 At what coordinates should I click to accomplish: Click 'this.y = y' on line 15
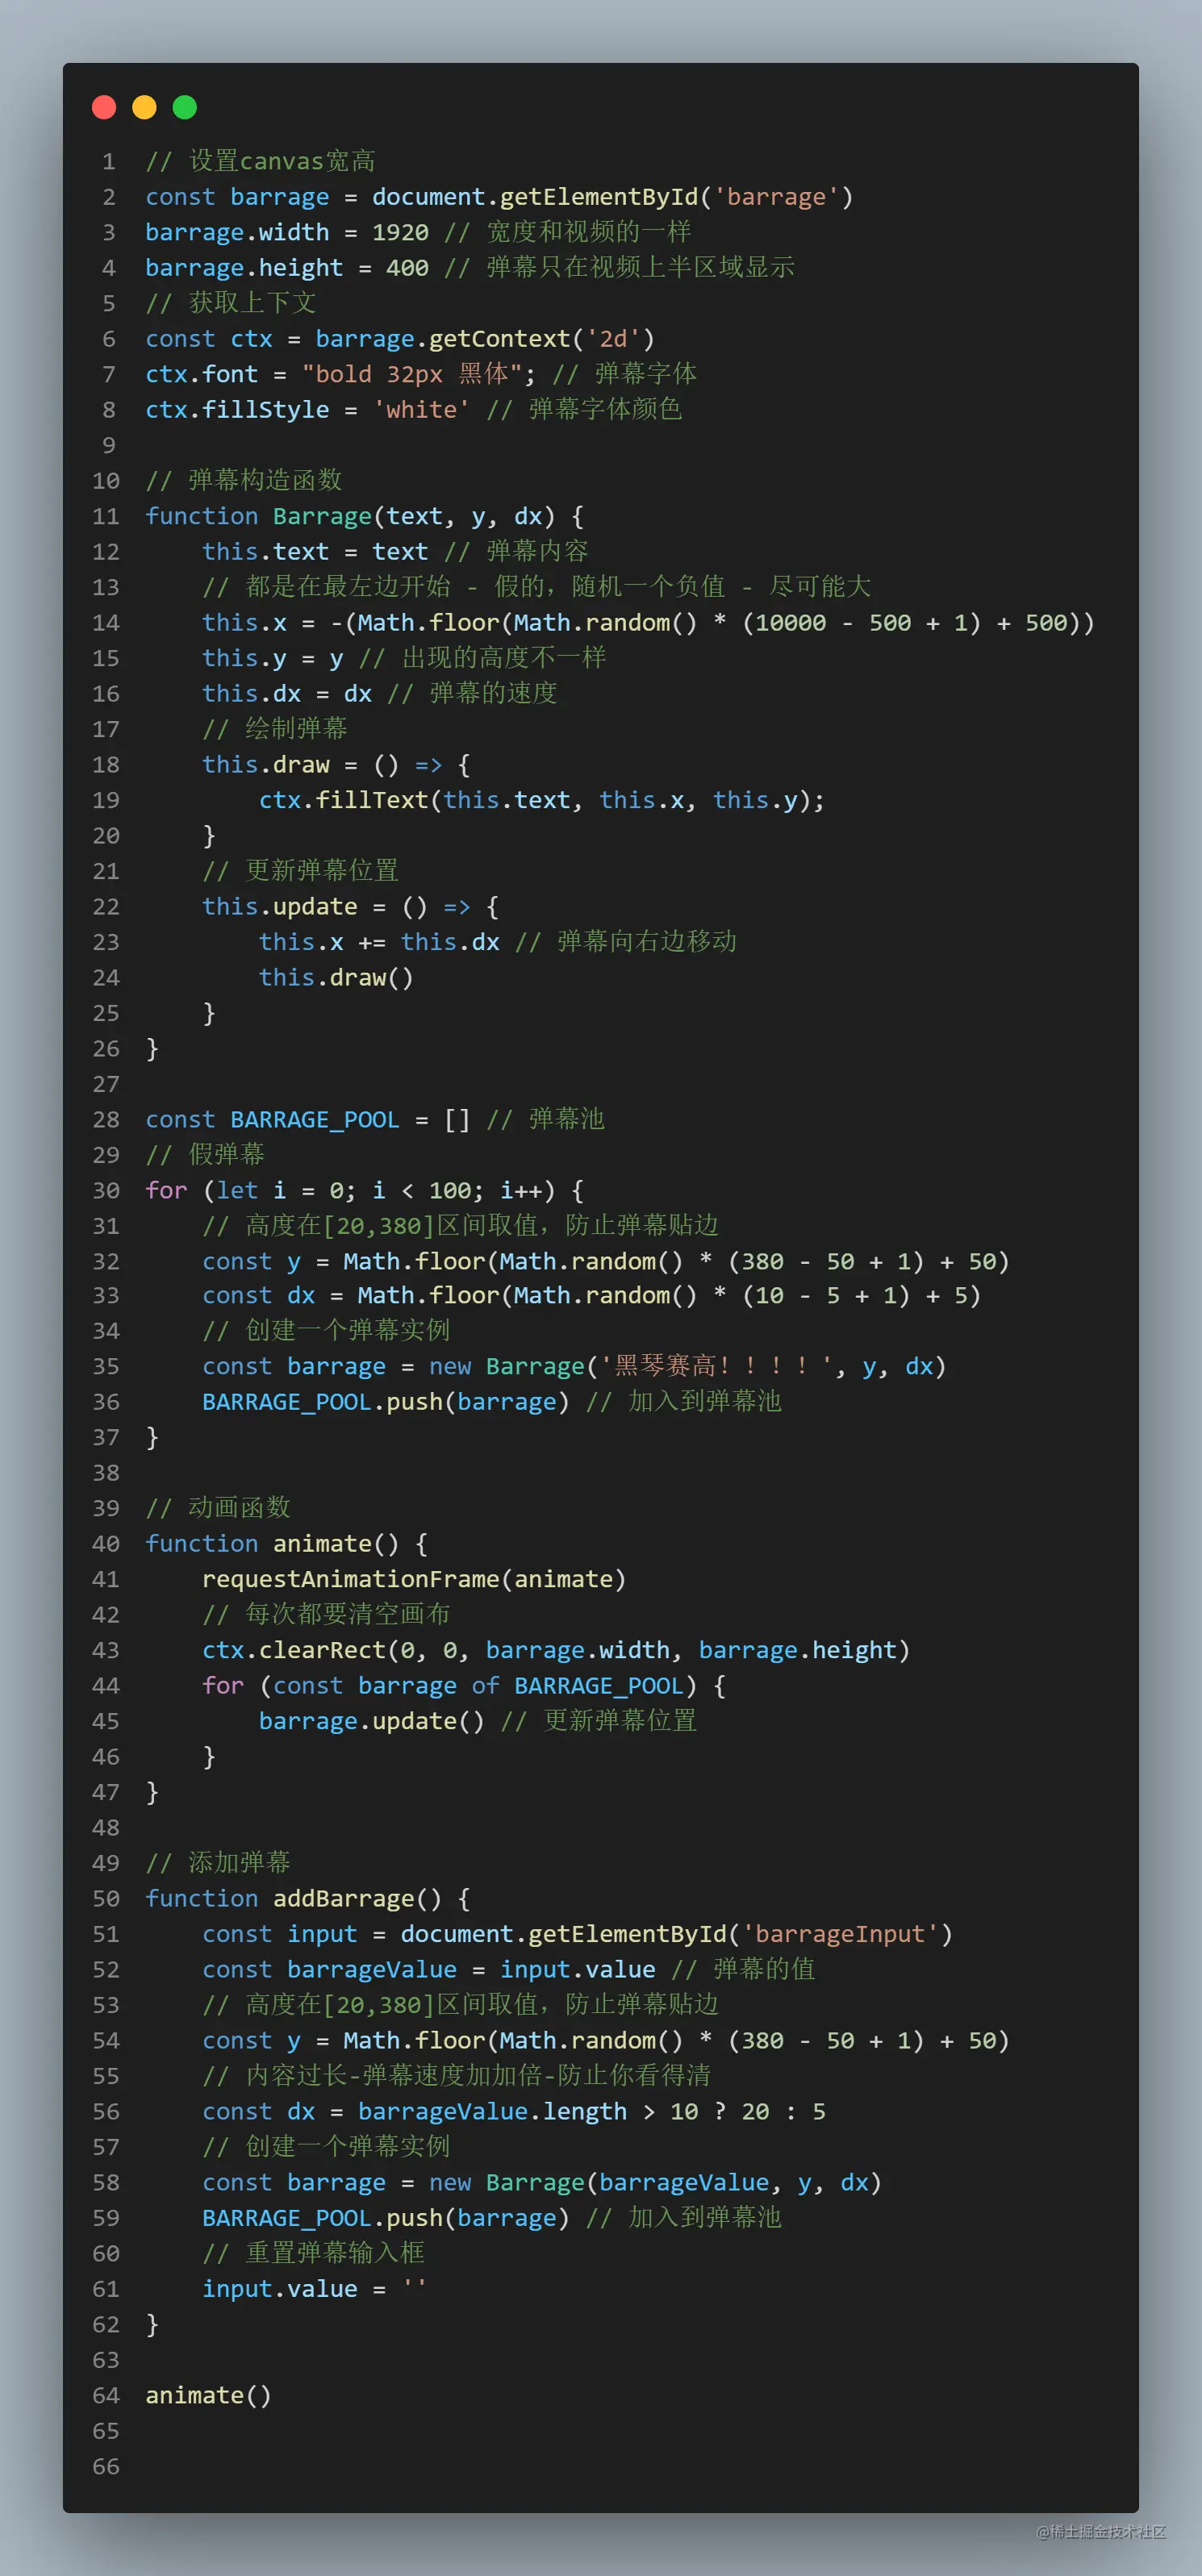pyautogui.click(x=273, y=658)
